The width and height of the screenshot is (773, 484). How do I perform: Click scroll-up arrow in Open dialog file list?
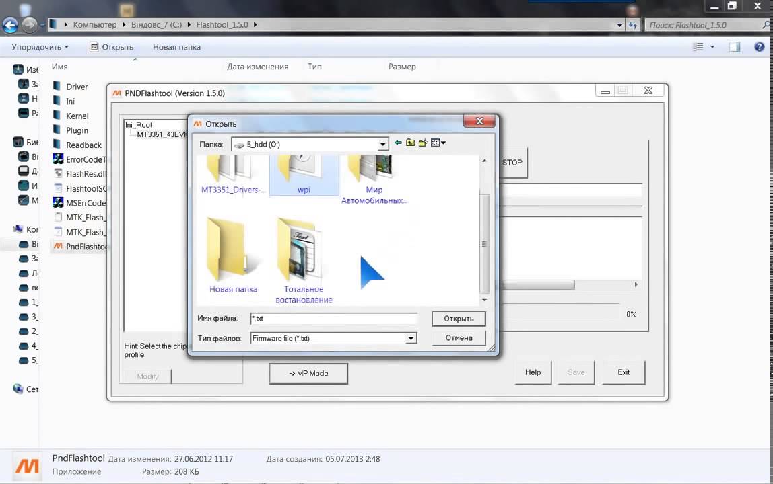(484, 161)
